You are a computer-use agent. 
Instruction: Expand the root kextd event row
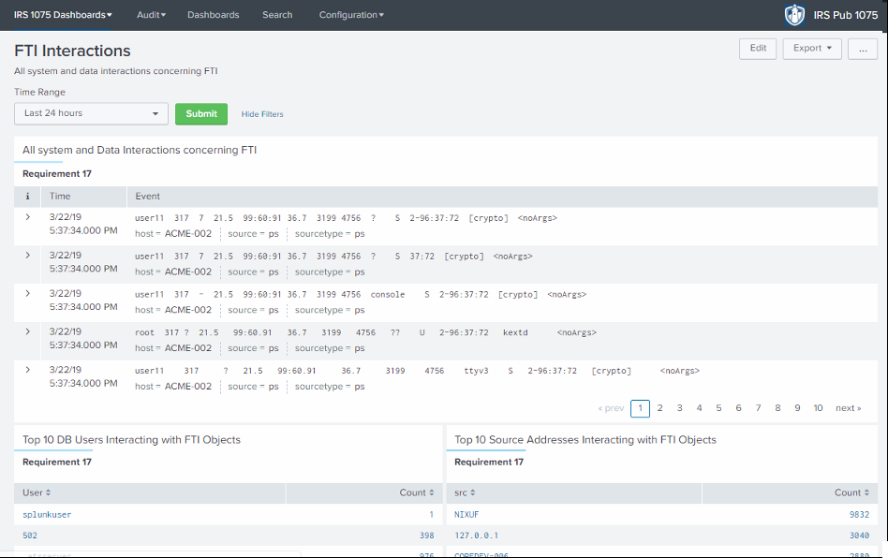coord(27,331)
